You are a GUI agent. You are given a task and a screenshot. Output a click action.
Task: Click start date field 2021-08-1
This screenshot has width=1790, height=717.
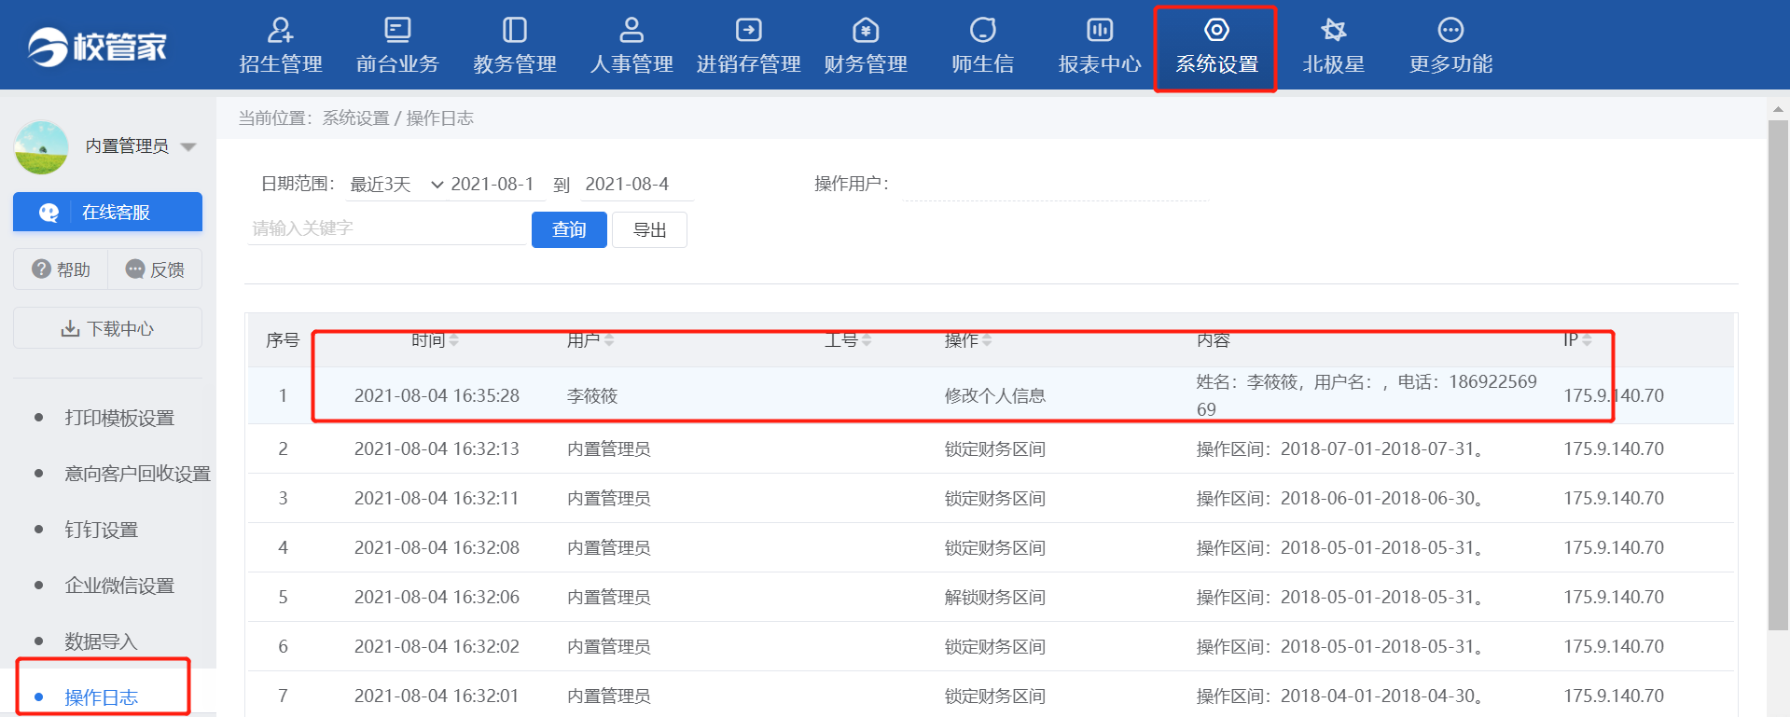[494, 185]
